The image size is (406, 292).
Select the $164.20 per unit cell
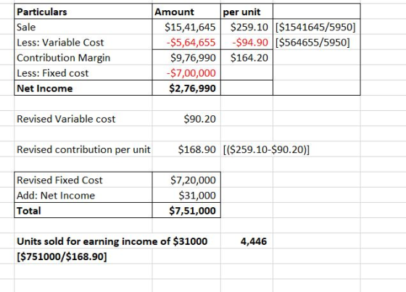coord(246,57)
